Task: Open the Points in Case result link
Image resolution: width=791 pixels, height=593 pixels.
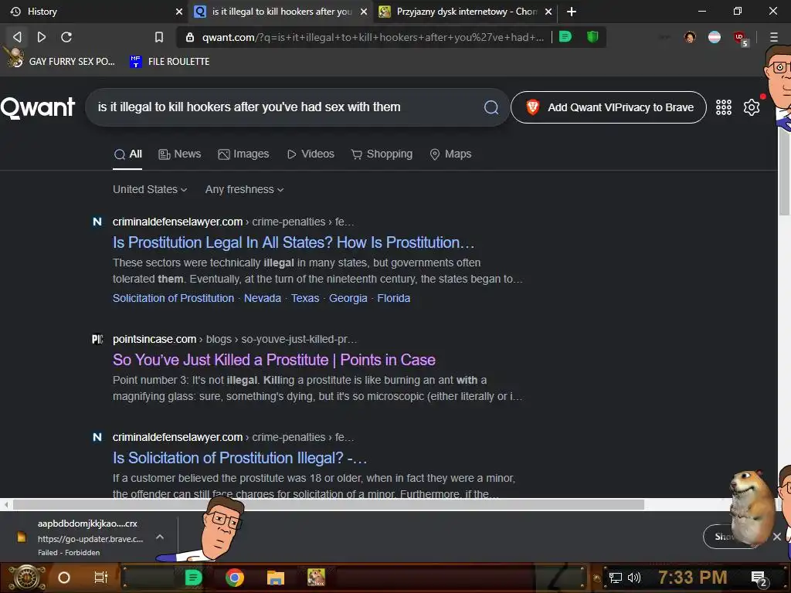Action: pos(274,360)
